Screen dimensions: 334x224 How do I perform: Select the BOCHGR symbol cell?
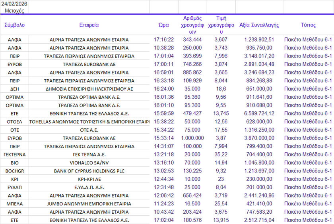[14, 171]
